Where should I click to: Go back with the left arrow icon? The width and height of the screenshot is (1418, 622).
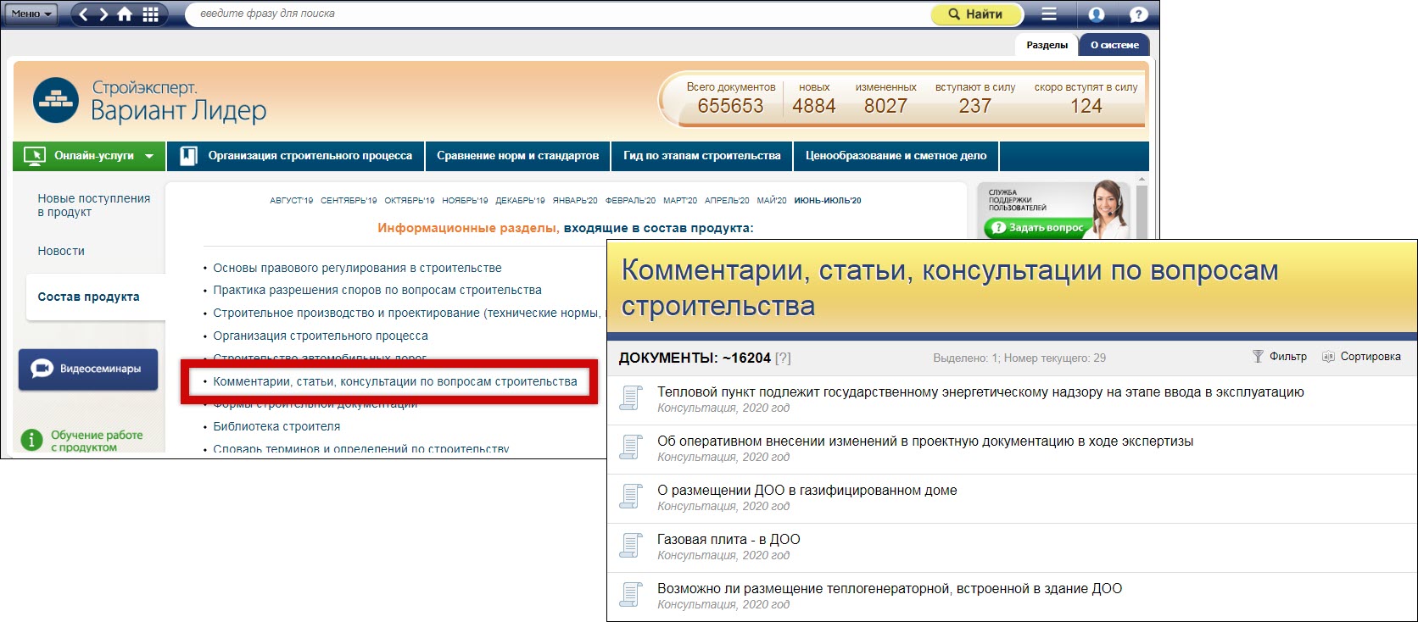[x=83, y=14]
